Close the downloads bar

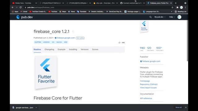[186, 108]
